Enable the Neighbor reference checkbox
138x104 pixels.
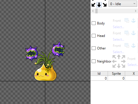[x=94, y=61]
